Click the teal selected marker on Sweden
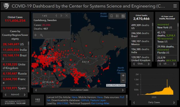Viewport: 180px width, 107px height. click(x=45, y=48)
